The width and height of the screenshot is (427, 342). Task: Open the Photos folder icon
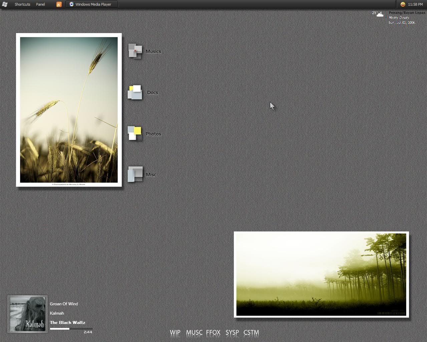click(x=135, y=133)
